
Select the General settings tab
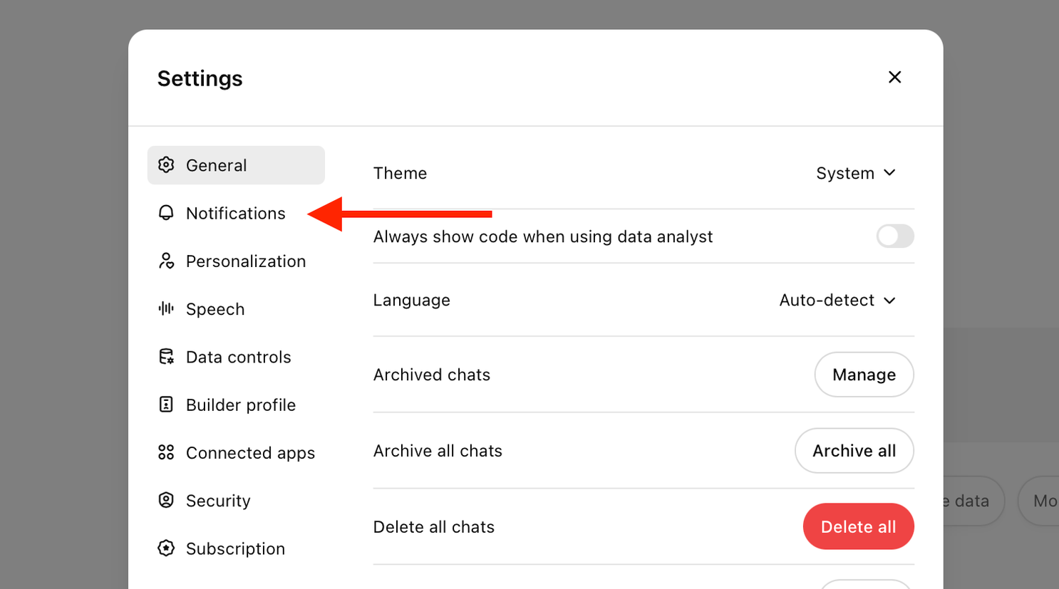pos(236,165)
